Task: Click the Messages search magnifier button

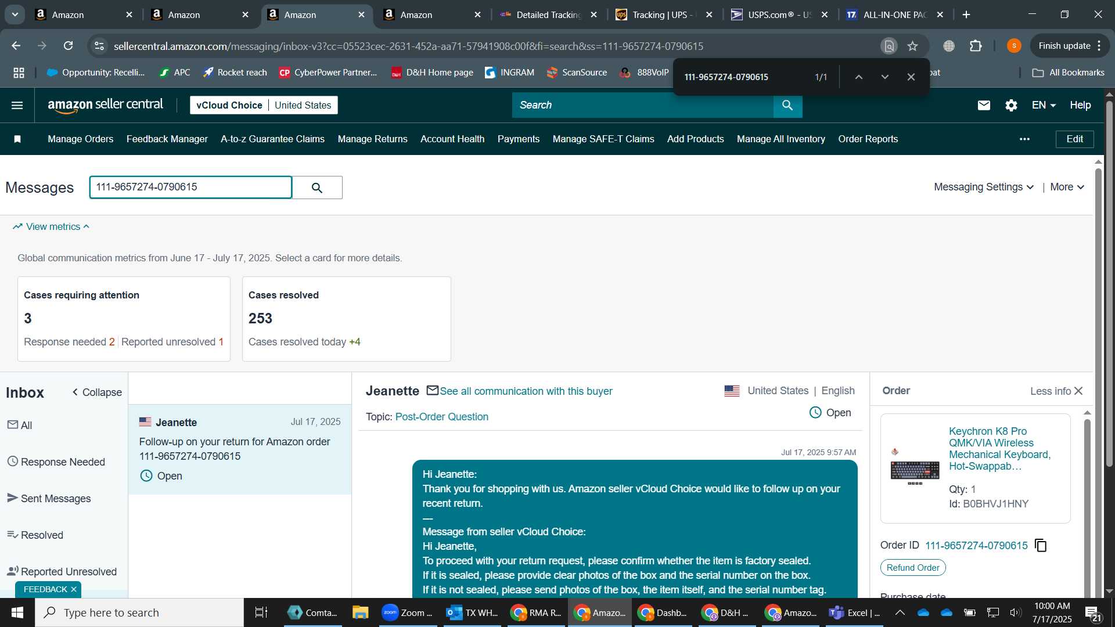Action: click(317, 188)
